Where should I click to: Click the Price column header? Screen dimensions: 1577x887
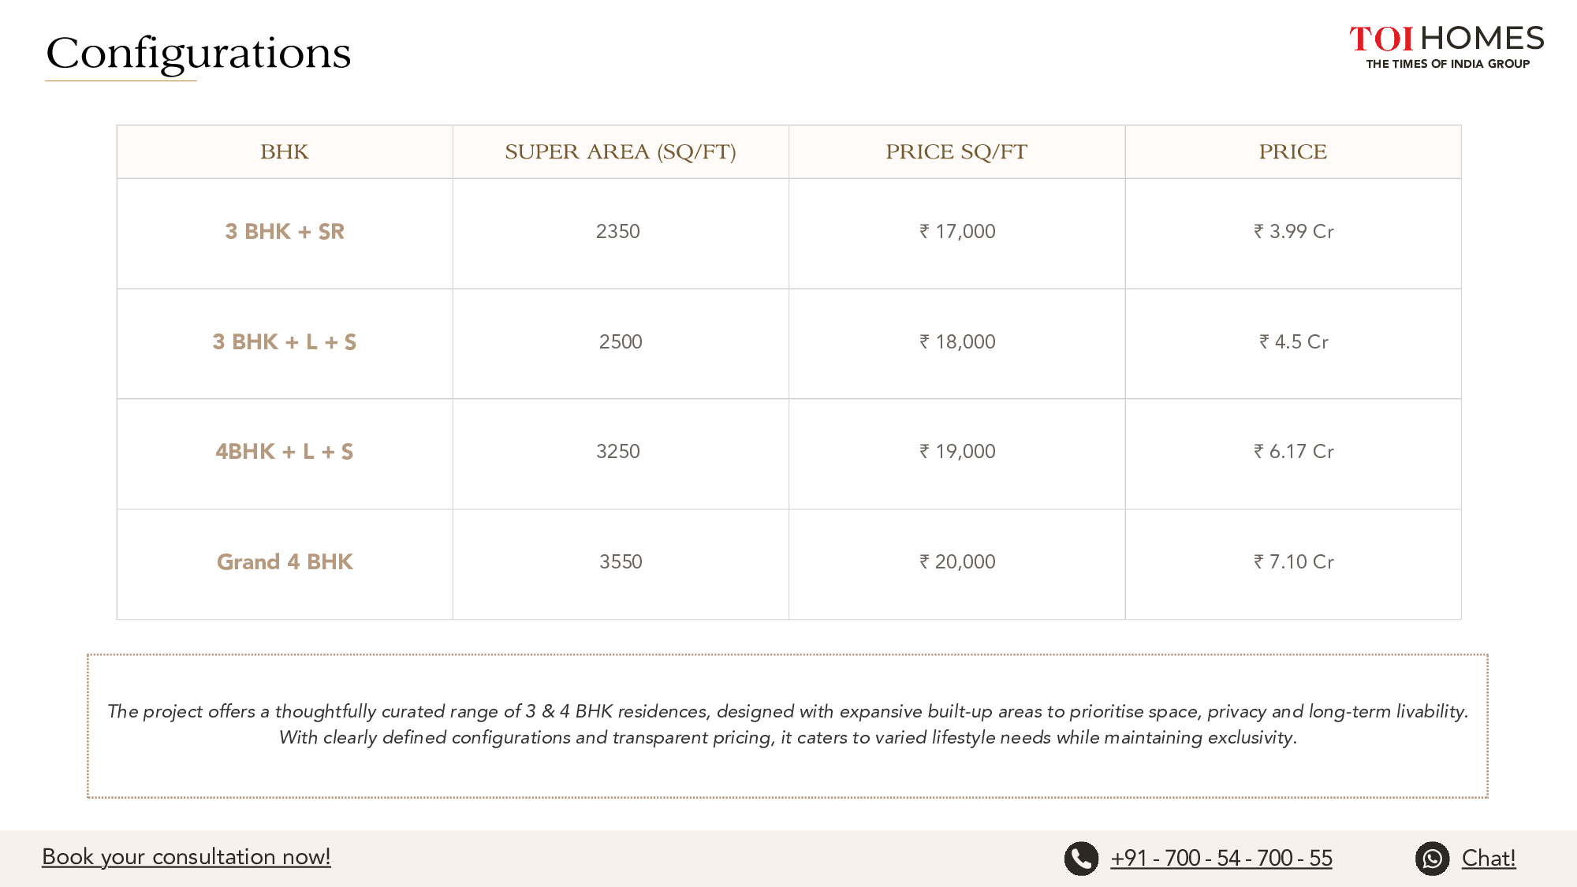point(1292,151)
